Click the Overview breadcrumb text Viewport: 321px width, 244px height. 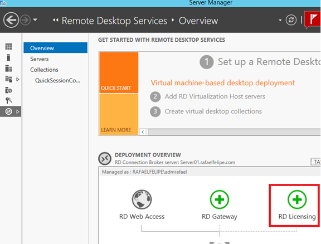tap(198, 21)
